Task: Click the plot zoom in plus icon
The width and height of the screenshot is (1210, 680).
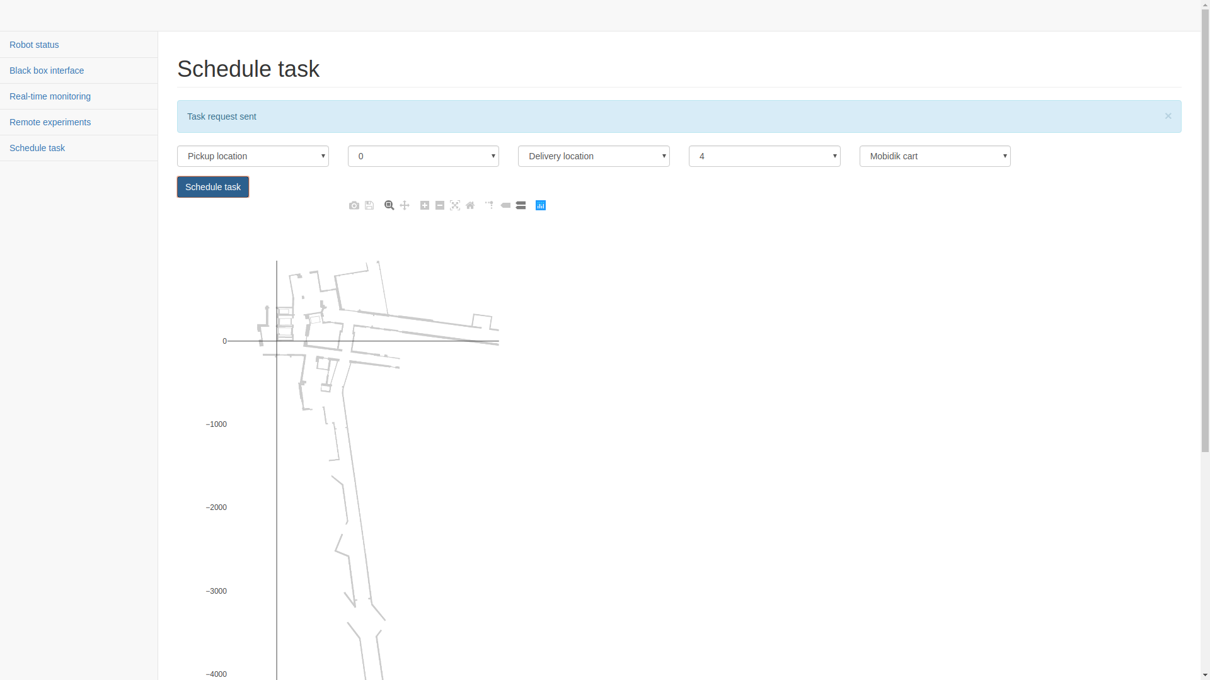Action: 425,205
